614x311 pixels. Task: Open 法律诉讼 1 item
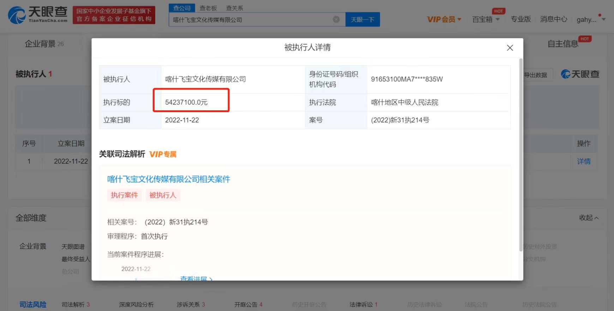coord(363,304)
